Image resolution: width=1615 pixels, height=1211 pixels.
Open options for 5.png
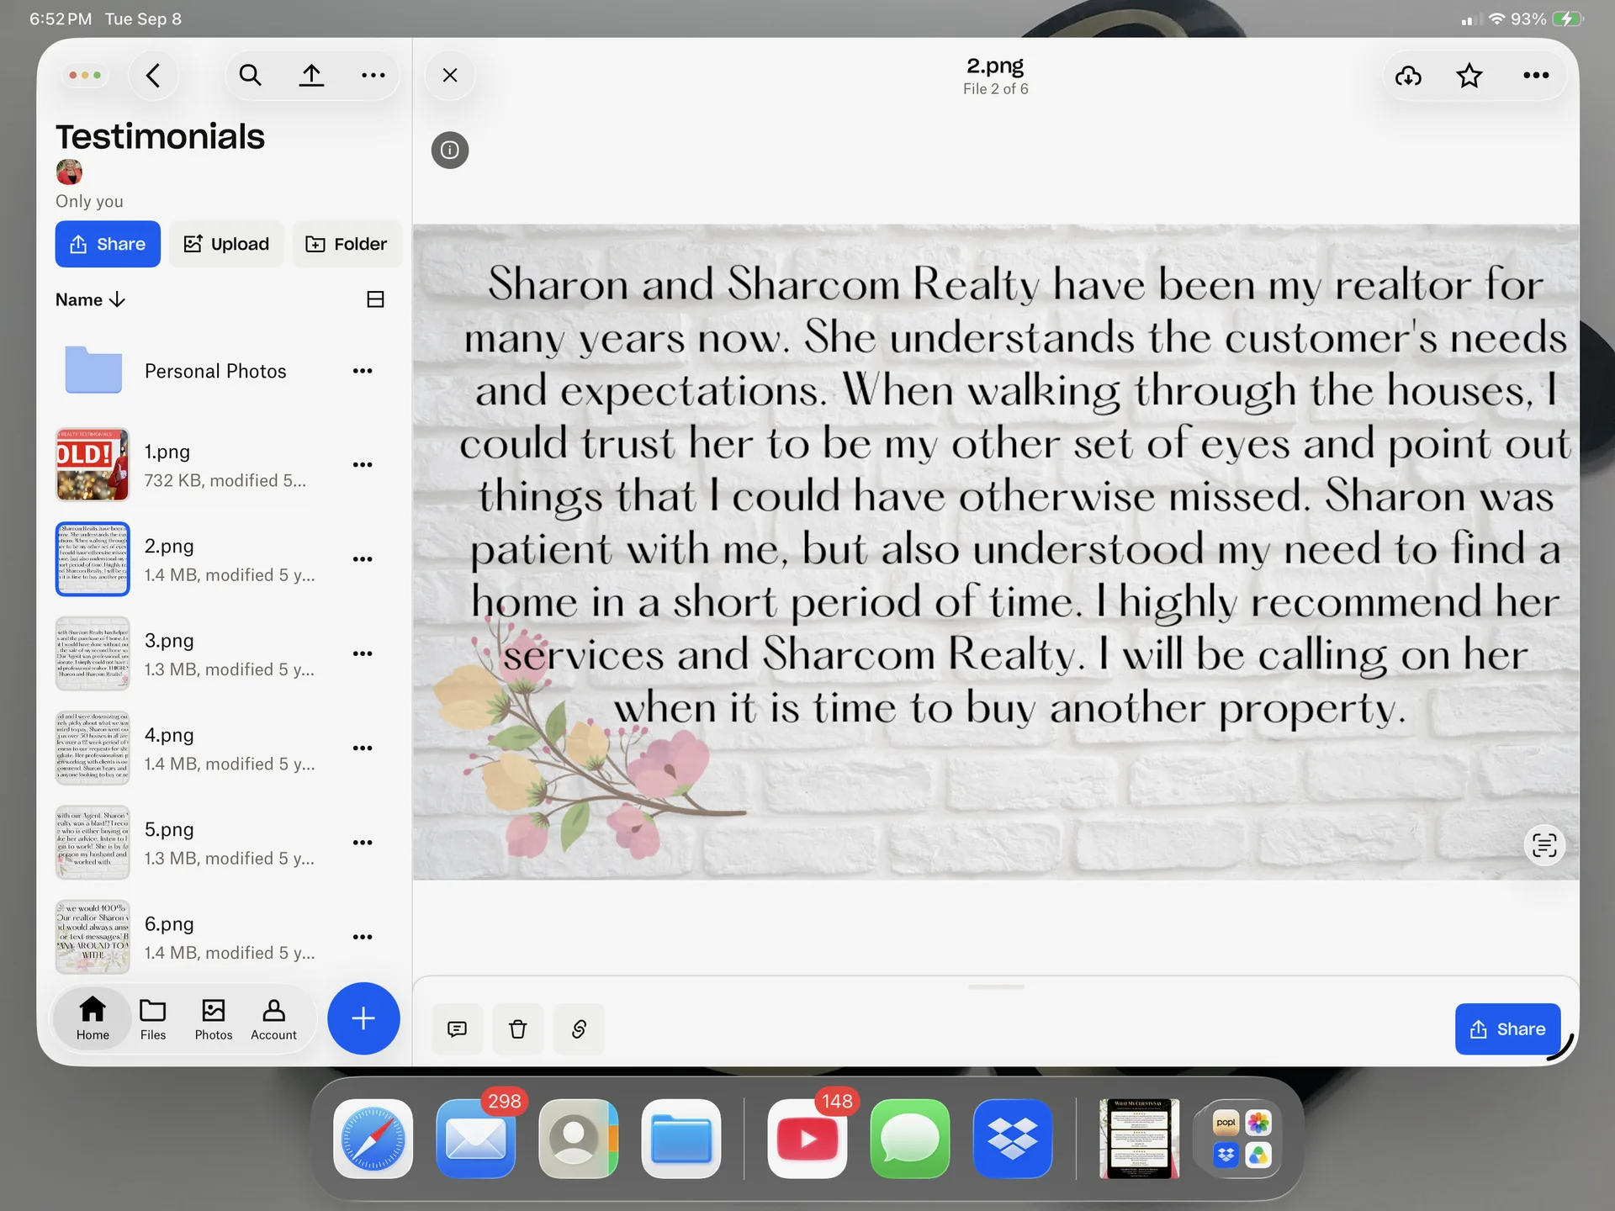point(363,842)
